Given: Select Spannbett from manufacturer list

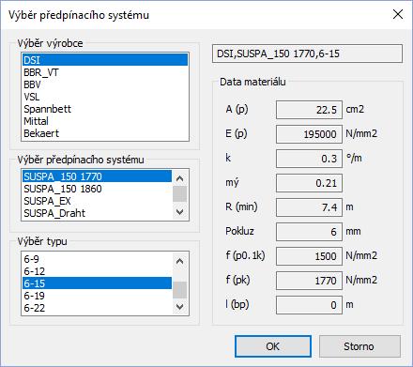Looking at the screenshot, I should click(x=105, y=109).
